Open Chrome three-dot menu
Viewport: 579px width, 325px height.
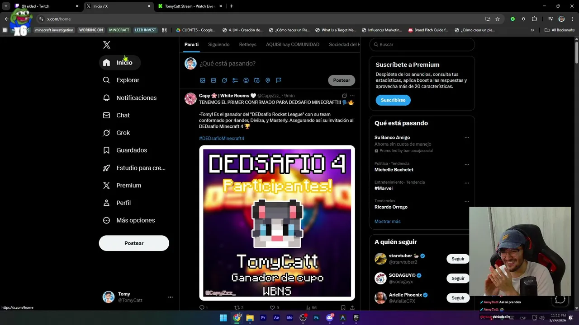pyautogui.click(x=572, y=19)
